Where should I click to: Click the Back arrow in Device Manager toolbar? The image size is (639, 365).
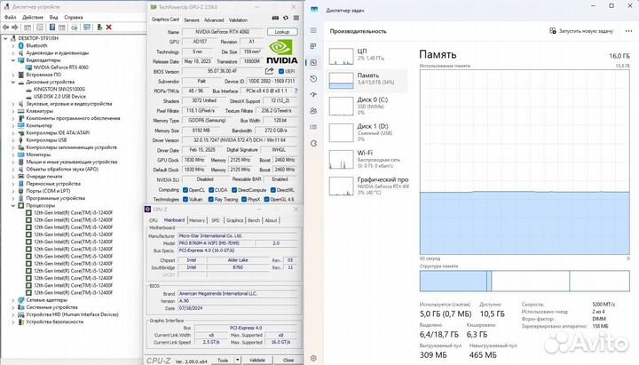pyautogui.click(x=5, y=28)
